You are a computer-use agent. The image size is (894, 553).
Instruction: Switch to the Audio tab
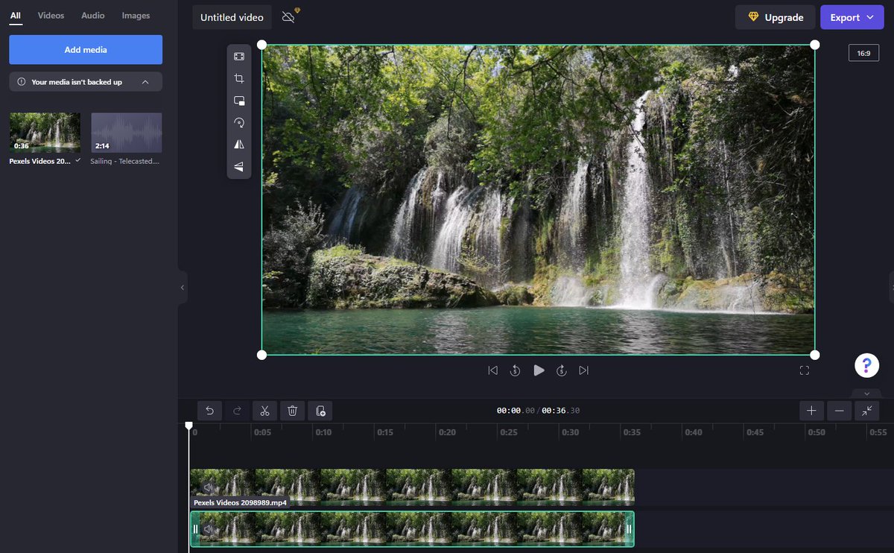pyautogui.click(x=93, y=16)
